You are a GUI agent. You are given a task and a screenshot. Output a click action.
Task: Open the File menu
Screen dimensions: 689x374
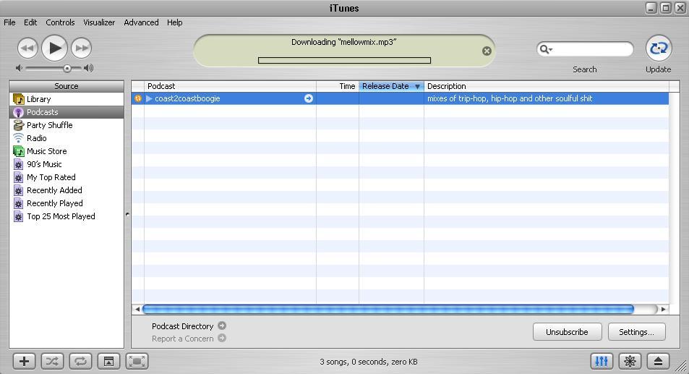coord(9,22)
